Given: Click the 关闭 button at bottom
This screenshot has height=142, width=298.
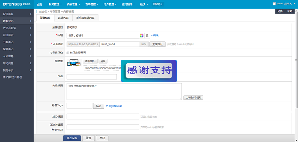Looking at the screenshot, I should [102, 138].
